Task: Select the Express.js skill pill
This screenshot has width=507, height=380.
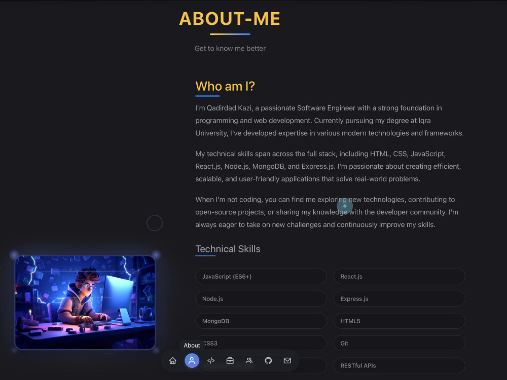Action: click(x=400, y=299)
